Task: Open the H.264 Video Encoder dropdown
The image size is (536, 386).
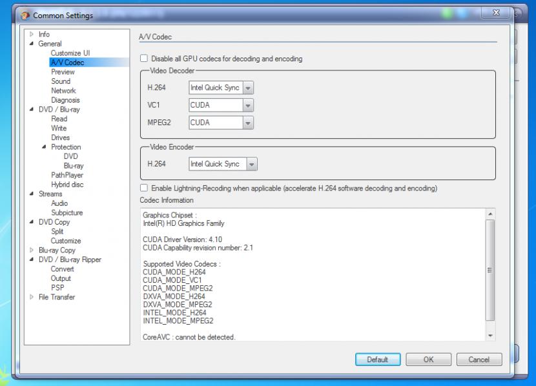Action: (x=252, y=164)
